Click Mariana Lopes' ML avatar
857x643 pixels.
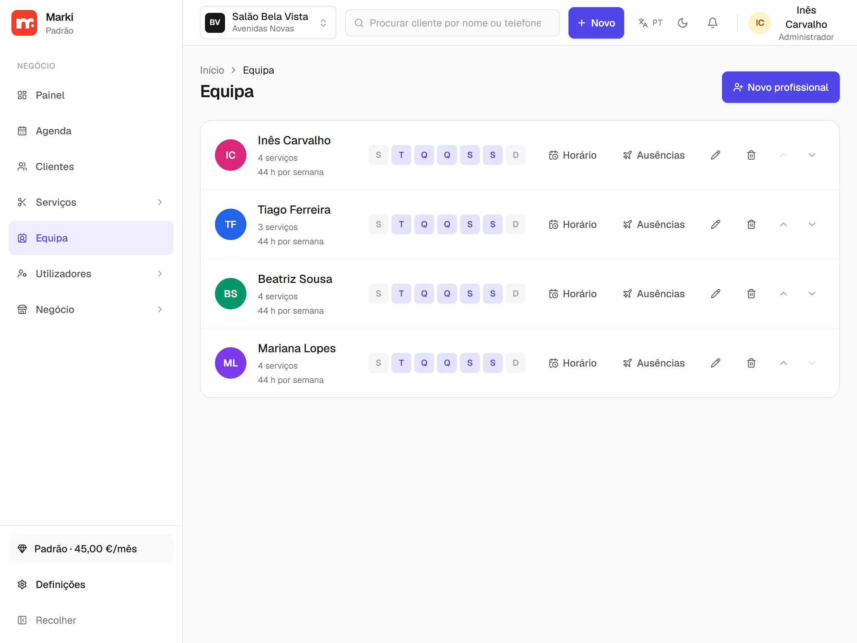pos(231,363)
